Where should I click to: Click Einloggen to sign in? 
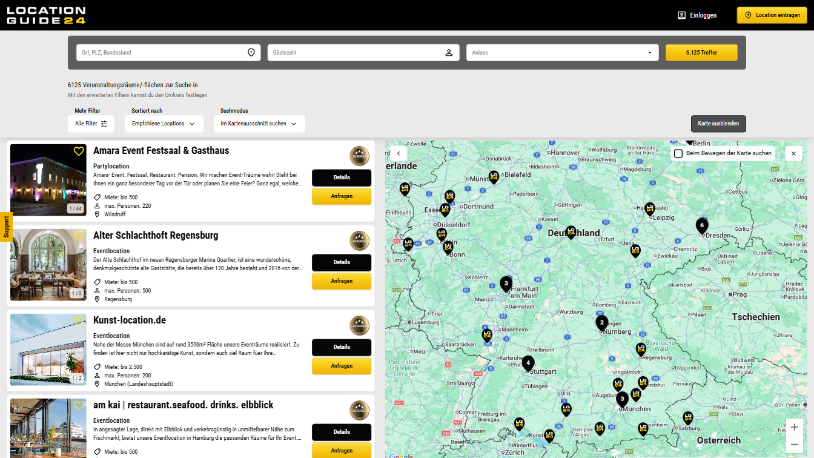pos(697,15)
